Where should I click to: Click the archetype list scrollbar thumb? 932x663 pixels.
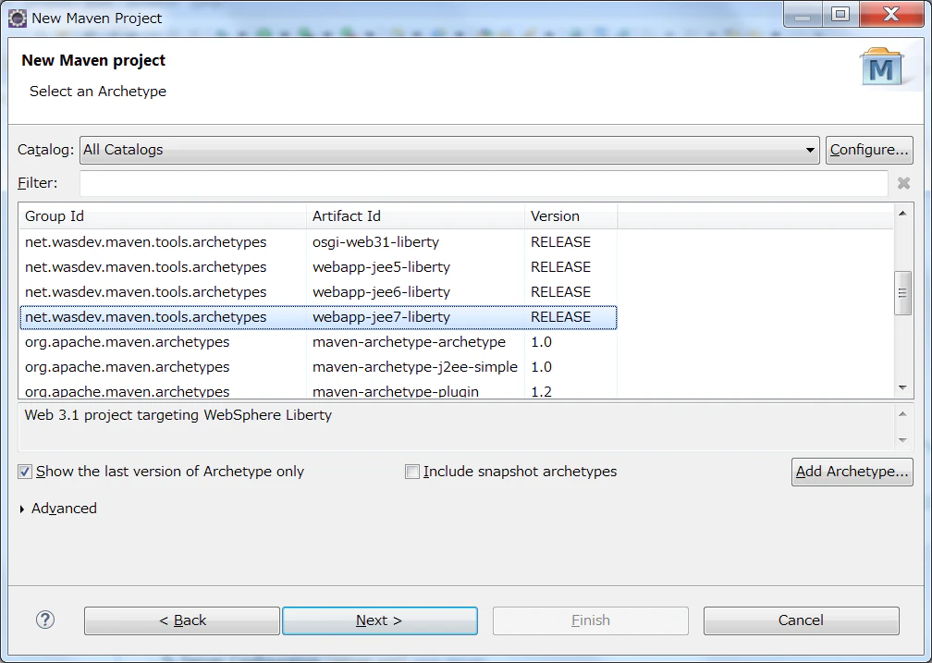(x=902, y=293)
